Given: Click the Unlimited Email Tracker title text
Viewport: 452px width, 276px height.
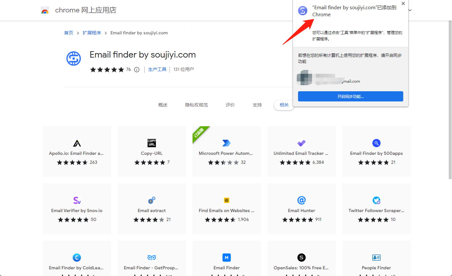Looking at the screenshot, I should [x=301, y=153].
